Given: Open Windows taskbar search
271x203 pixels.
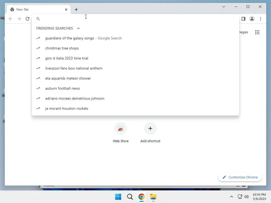Looking at the screenshot, I should [x=130, y=197].
